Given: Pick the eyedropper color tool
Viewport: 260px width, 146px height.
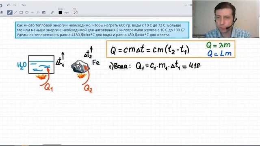Looking at the screenshot, I should coord(52,13).
